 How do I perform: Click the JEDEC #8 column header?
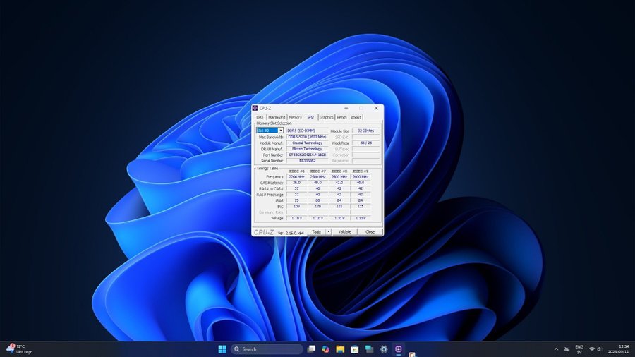click(339, 171)
